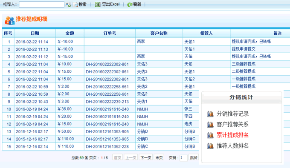
Task: Click amount ¥-15.00 in row 3
Action: 65,57
